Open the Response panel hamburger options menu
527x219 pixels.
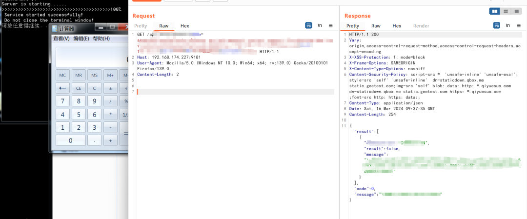tap(519, 25)
